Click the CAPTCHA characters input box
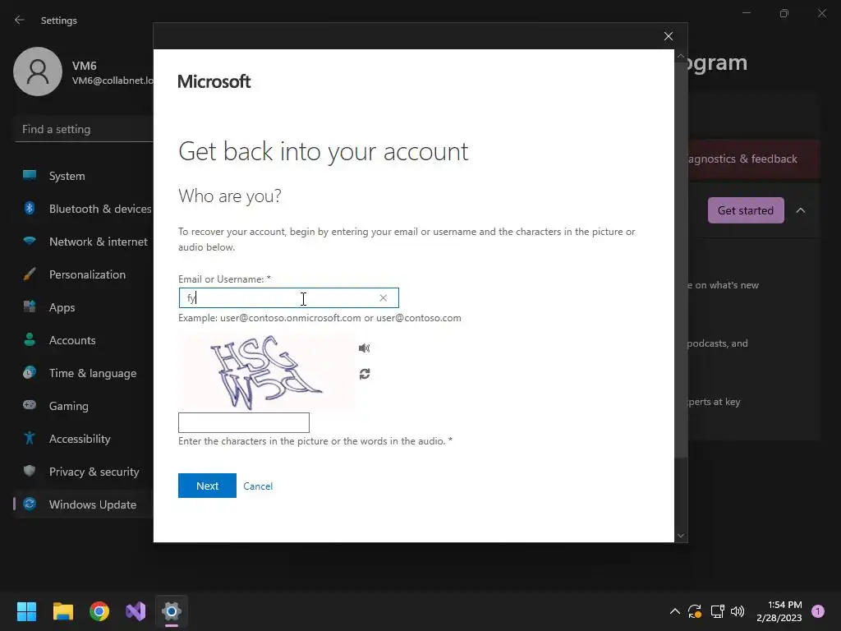This screenshot has height=631, width=841. pyautogui.click(x=243, y=422)
